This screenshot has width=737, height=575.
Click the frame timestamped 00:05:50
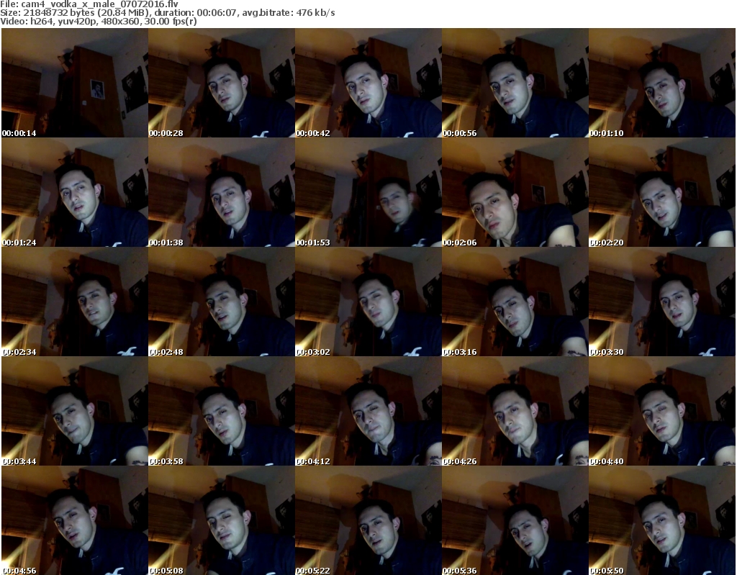(x=662, y=520)
